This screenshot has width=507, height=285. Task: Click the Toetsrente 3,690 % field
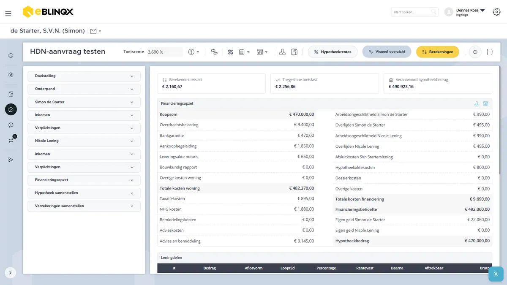pyautogui.click(x=165, y=52)
